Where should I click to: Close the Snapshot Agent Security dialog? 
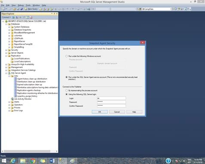coord(143,43)
